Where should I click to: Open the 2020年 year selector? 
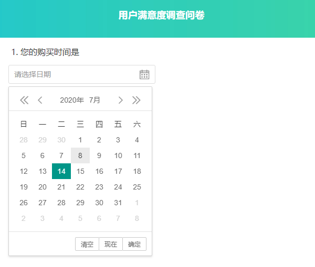(72, 100)
